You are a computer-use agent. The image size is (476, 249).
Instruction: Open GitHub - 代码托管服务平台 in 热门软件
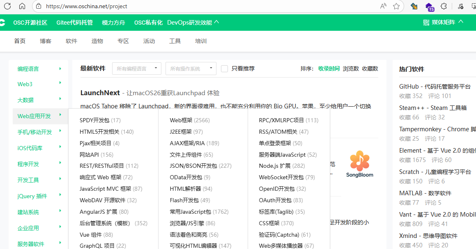click(435, 87)
